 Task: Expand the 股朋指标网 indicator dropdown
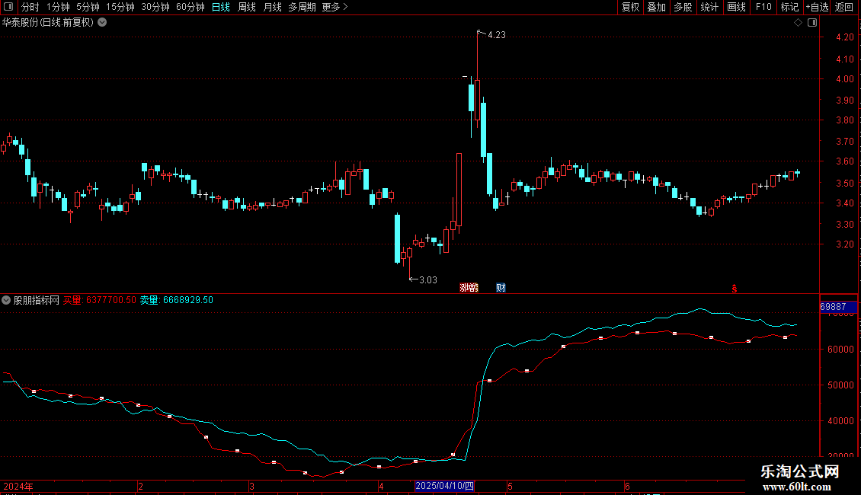[6, 300]
